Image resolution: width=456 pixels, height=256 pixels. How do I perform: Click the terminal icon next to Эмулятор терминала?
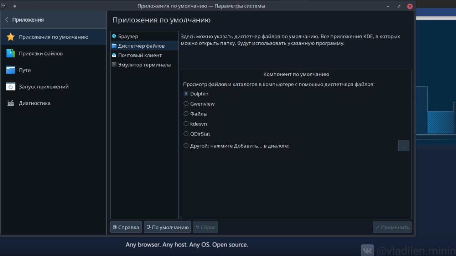[114, 65]
